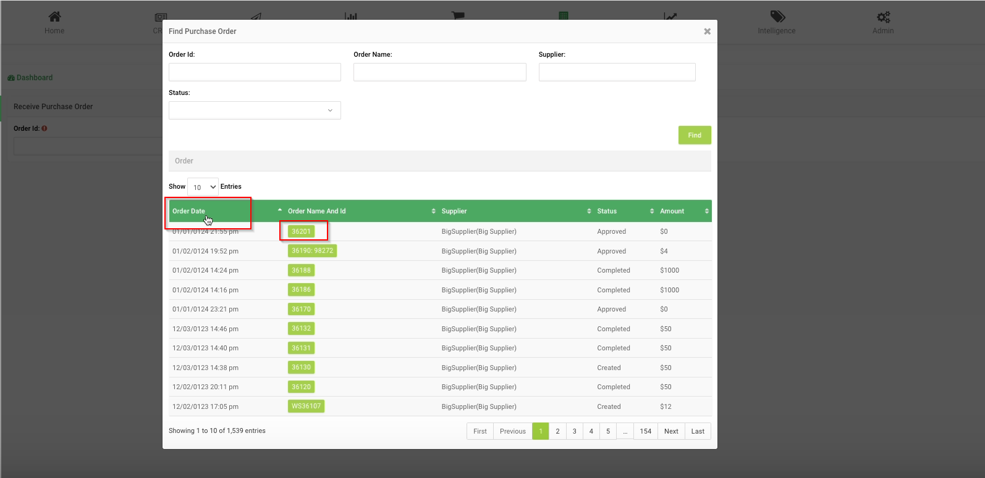The height and width of the screenshot is (478, 985).
Task: Click order date 01/02/0124 19:52 pm
Action: [205, 251]
